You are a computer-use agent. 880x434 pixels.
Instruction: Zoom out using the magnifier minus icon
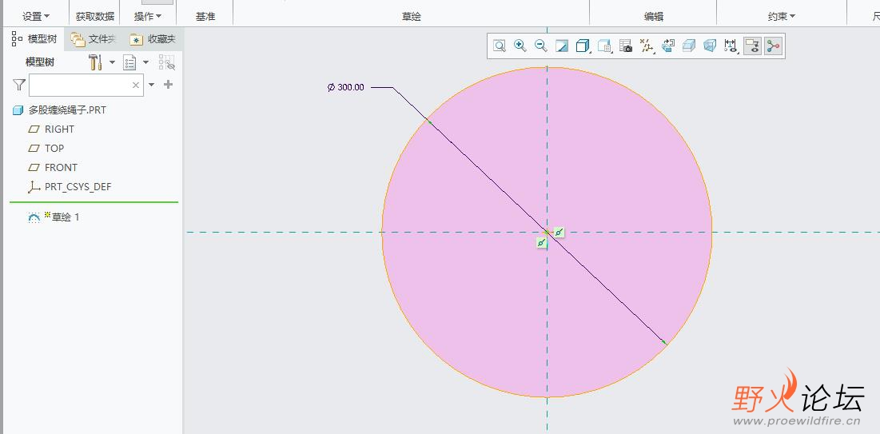point(541,46)
